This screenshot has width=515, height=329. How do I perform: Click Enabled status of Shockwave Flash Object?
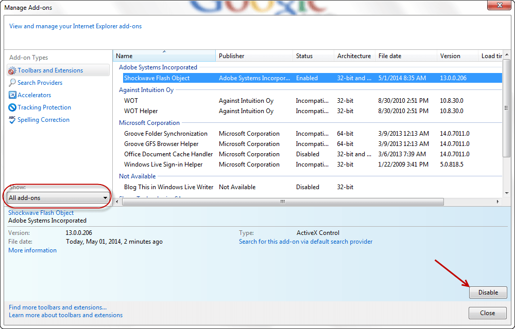pos(307,78)
